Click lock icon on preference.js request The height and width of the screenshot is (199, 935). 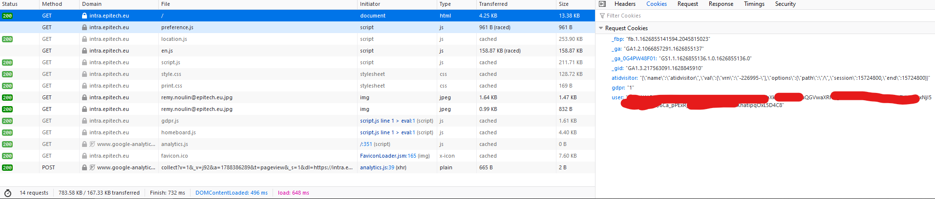(x=85, y=27)
